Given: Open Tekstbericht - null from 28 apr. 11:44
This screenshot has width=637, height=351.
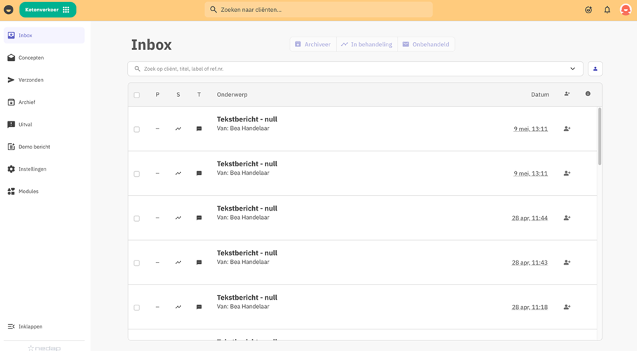Looking at the screenshot, I should pos(247,208).
